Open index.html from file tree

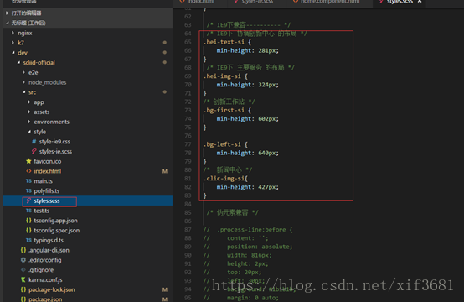tap(48, 171)
